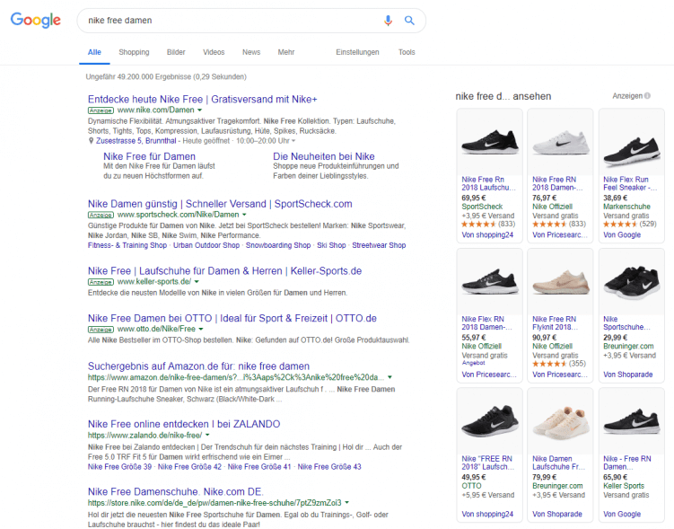Screen dimensions: 674x529
Task: Expand dropdown next to www.nike.com/Damen
Action: pyautogui.click(x=199, y=110)
